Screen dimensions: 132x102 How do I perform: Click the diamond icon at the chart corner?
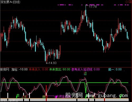pos(127,2)
